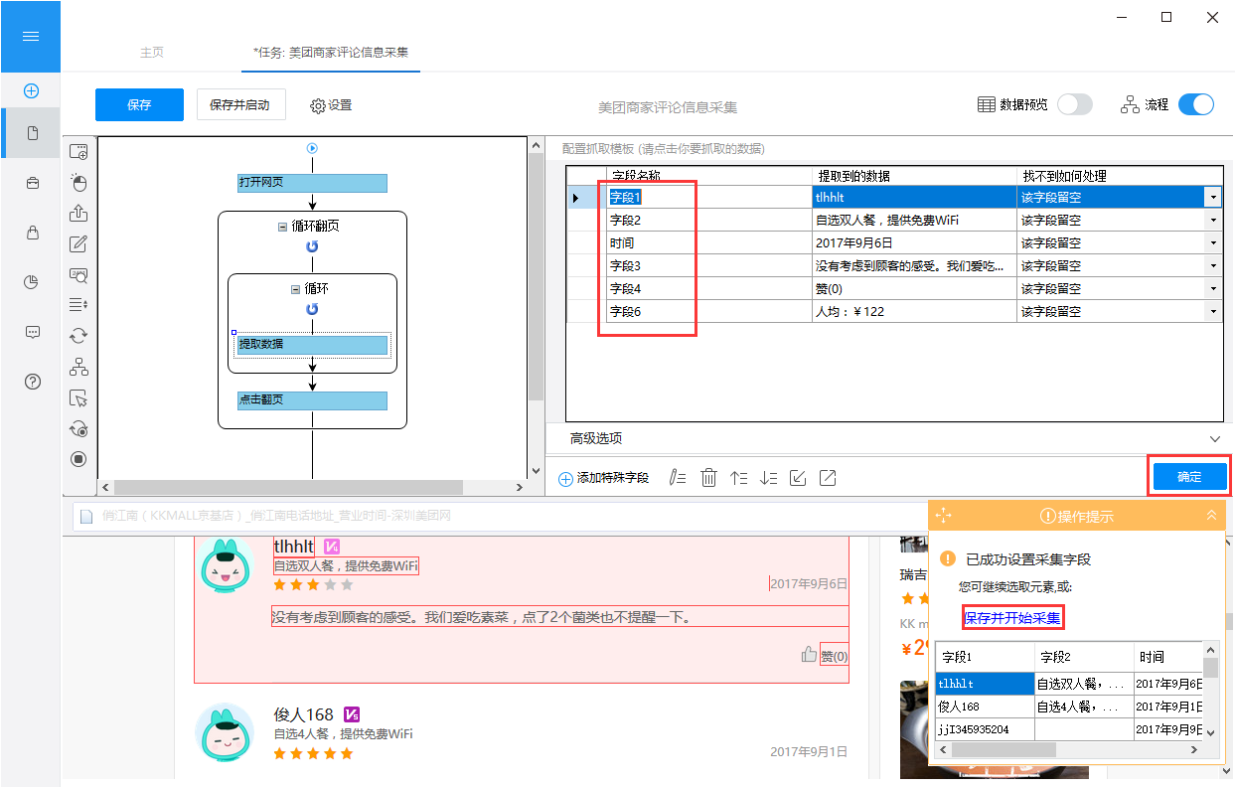Open the 找不到如何处理 dropdown for 字段3
This screenshot has height=788, width=1236.
1213,265
